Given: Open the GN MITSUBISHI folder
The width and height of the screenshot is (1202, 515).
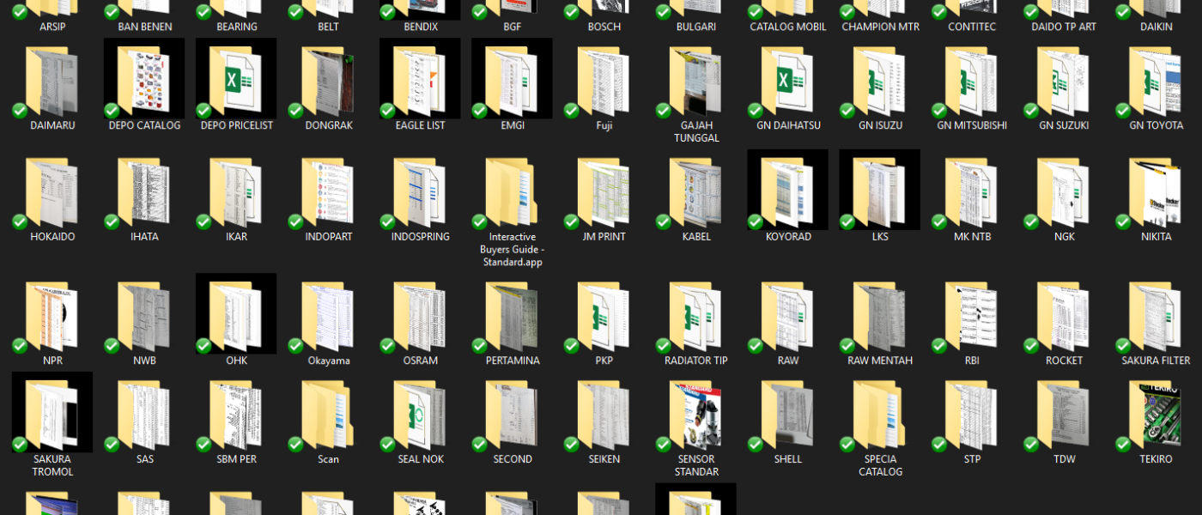Looking at the screenshot, I should click(x=972, y=82).
